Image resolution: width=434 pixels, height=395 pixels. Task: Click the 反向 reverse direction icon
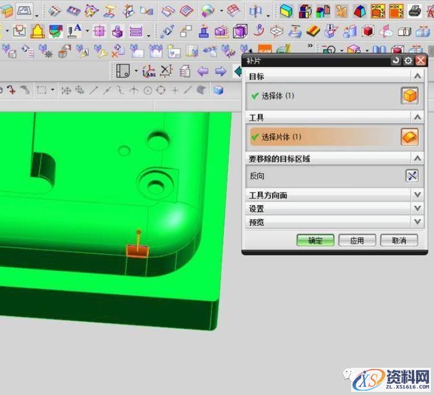tap(412, 176)
